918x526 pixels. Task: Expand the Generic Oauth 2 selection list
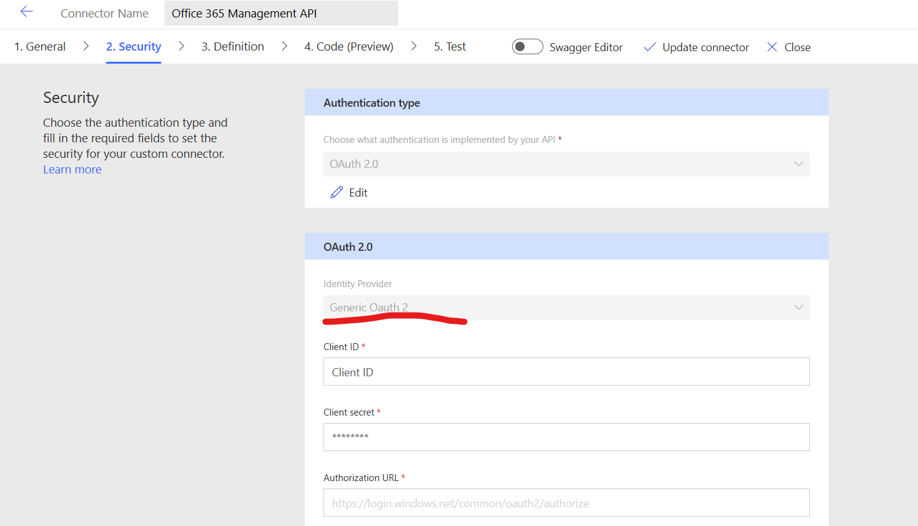tap(798, 307)
